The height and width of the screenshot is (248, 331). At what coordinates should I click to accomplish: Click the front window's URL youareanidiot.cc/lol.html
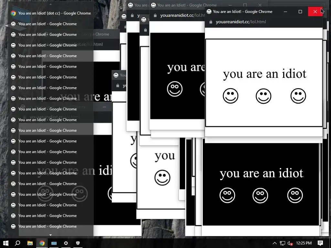(241, 22)
